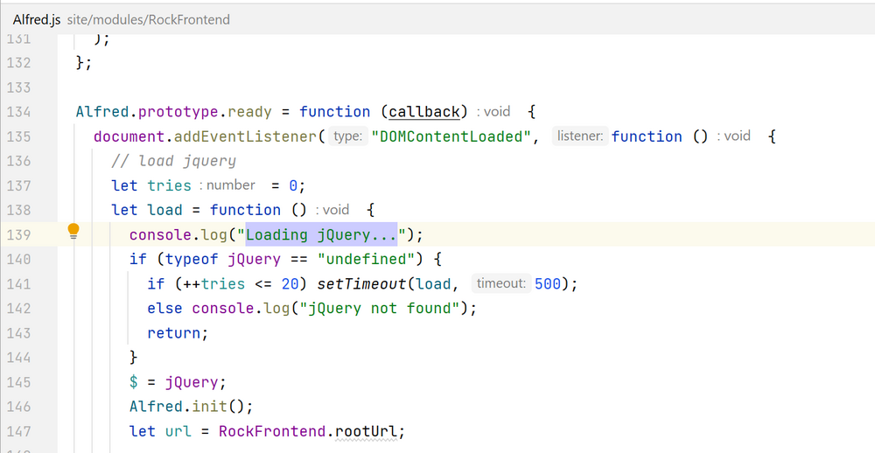The height and width of the screenshot is (453, 875).
Task: Click the Alfred.init() call
Action: (190, 407)
